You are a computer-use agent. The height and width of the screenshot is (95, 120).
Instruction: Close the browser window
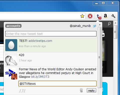pyautogui.click(x=112, y=3)
